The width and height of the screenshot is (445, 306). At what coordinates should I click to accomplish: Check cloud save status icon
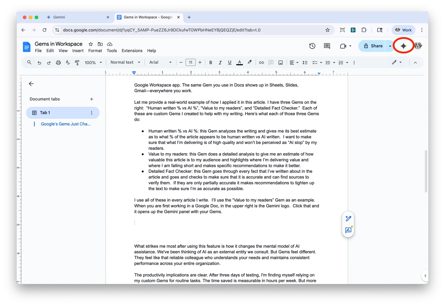click(110, 44)
